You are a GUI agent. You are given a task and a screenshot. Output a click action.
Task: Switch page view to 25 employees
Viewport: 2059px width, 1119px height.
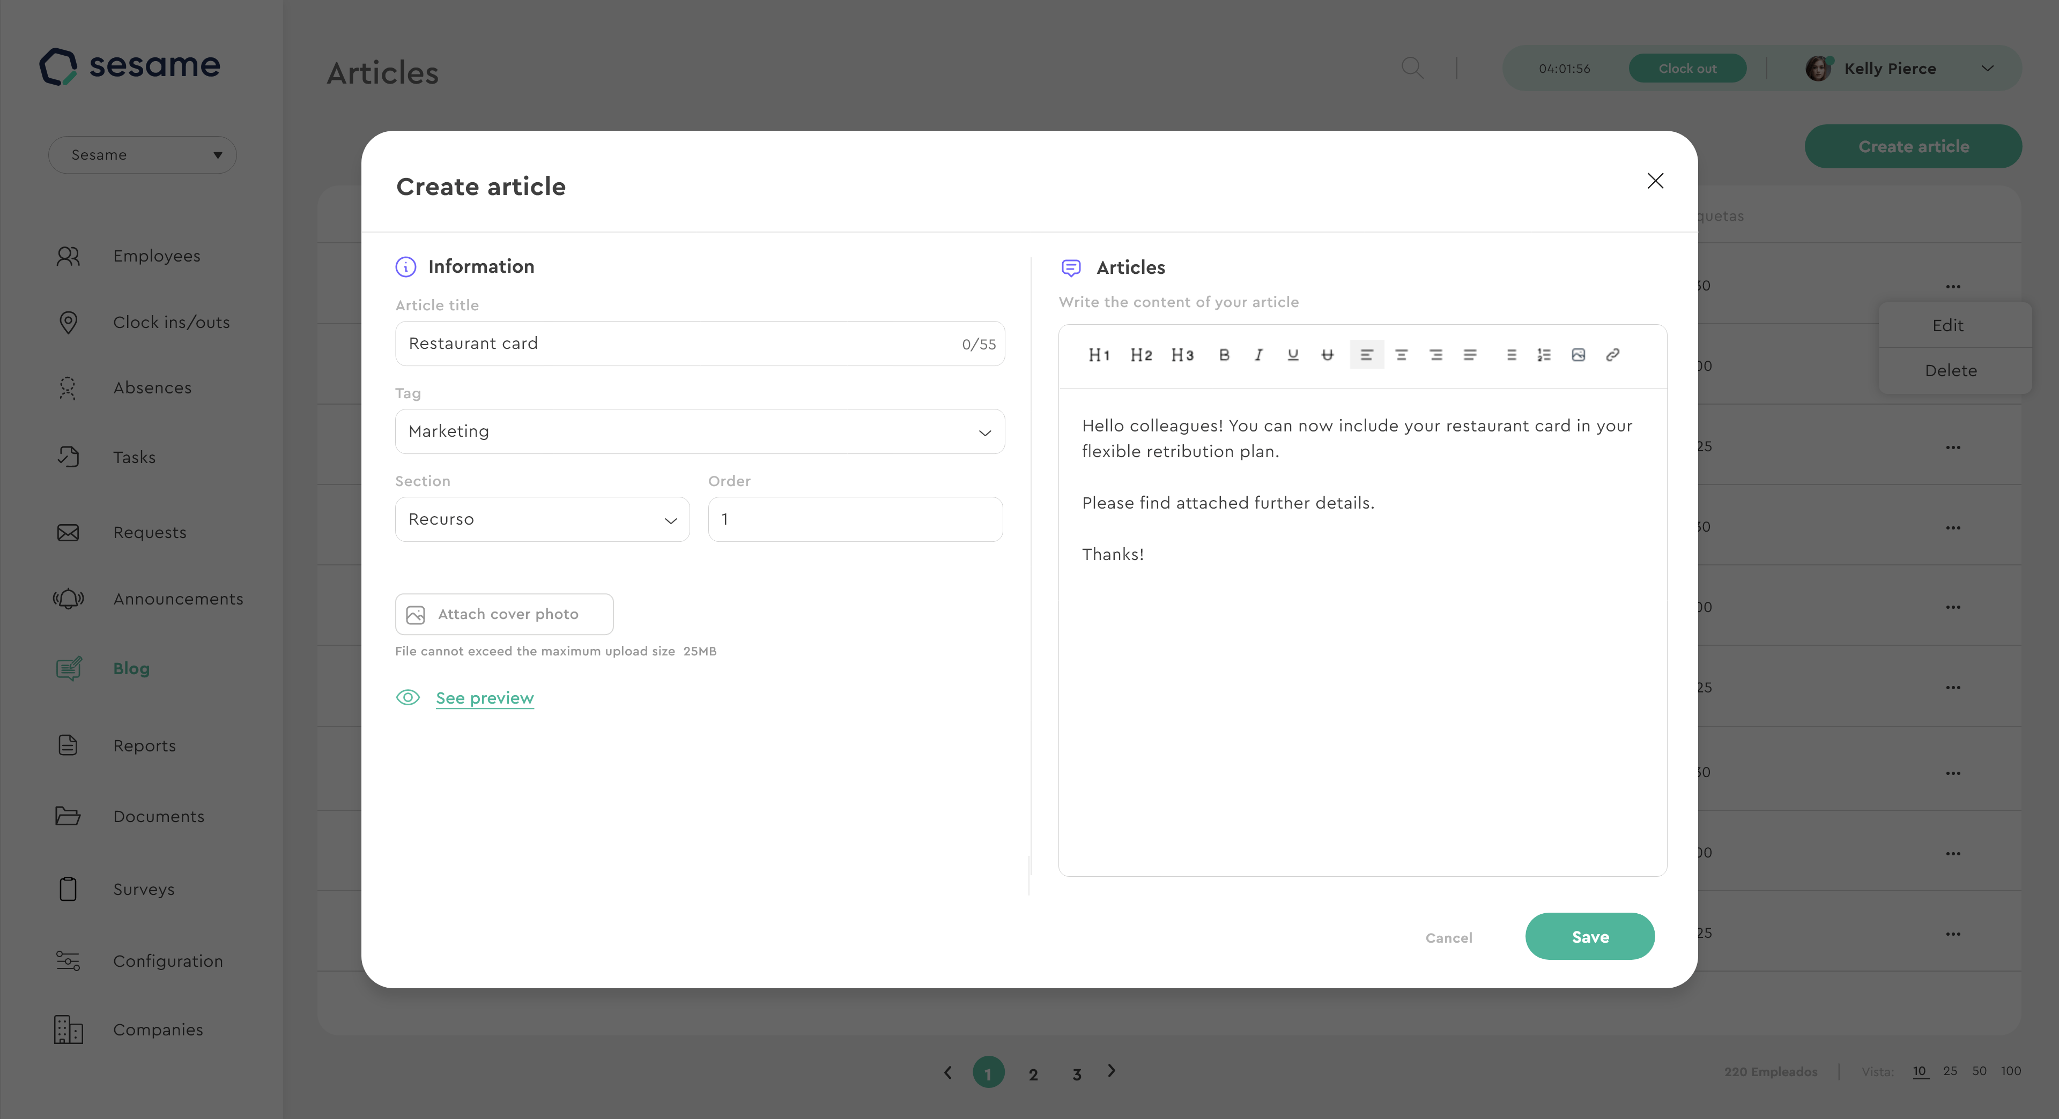[x=1950, y=1071]
